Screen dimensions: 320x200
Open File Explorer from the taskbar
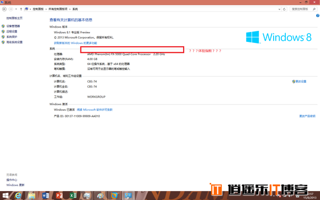[x=31, y=196]
